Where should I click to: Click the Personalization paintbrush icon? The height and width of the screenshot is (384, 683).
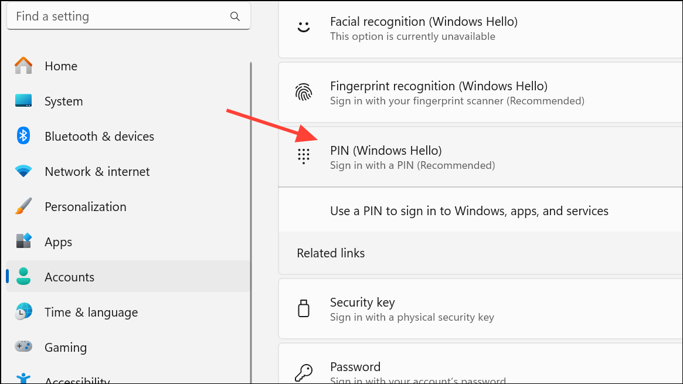[23, 206]
